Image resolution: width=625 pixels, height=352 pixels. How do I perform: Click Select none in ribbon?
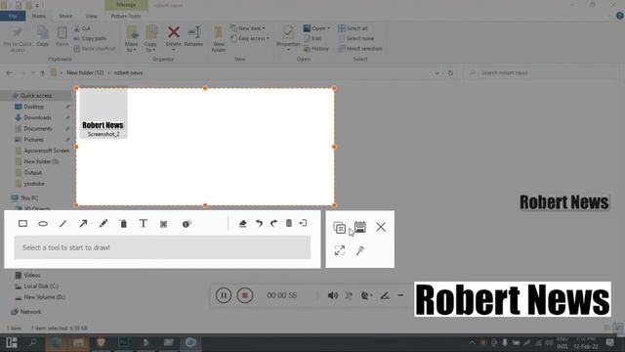pyautogui.click(x=355, y=38)
